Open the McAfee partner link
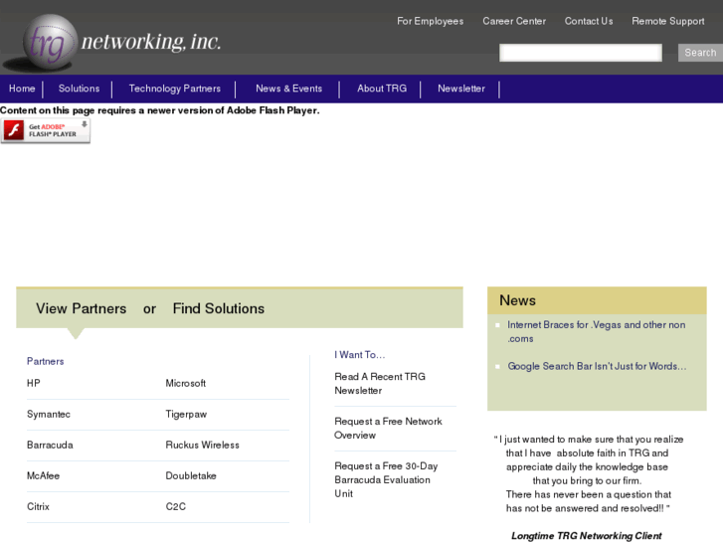This screenshot has width=723, height=542. coord(44,476)
